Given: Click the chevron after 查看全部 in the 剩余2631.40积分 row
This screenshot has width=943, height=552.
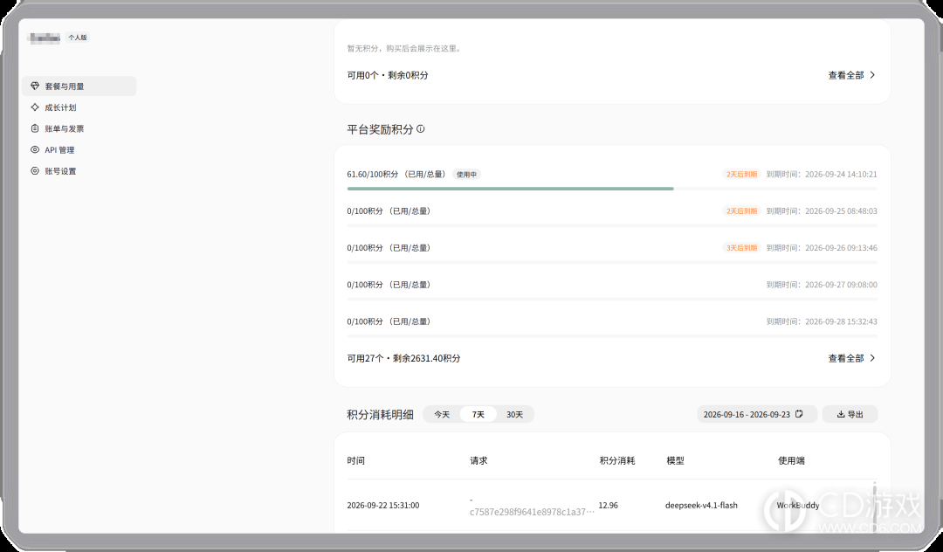Looking at the screenshot, I should [872, 358].
